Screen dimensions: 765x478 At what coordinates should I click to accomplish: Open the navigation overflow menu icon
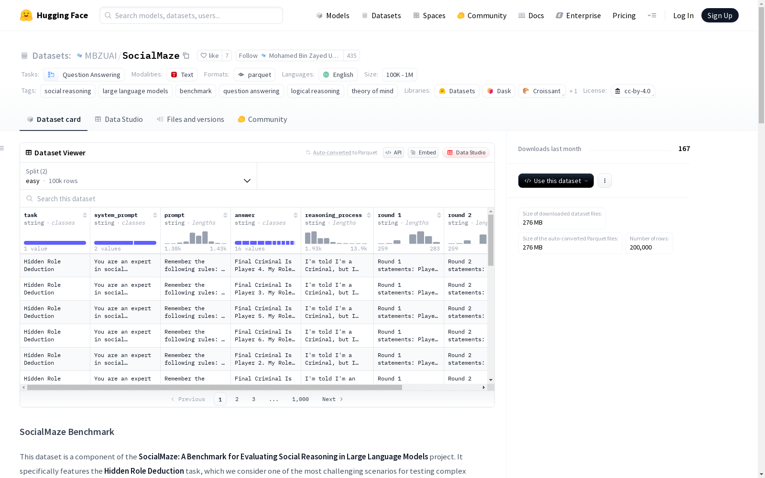pyautogui.click(x=652, y=15)
